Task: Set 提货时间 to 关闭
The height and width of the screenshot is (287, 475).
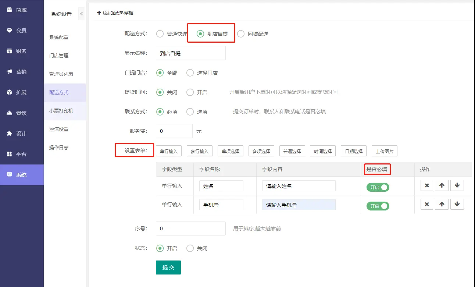Action: pos(160,92)
